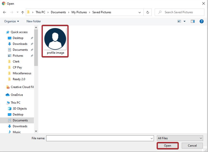Click the pin icon beside Pictures
209x152 pixels.
32,56
